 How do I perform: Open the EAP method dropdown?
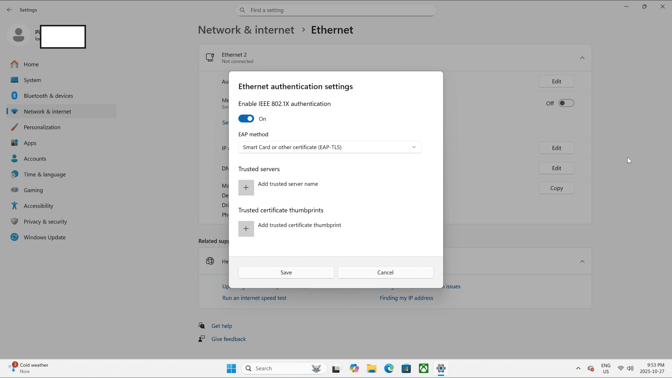tap(330, 147)
